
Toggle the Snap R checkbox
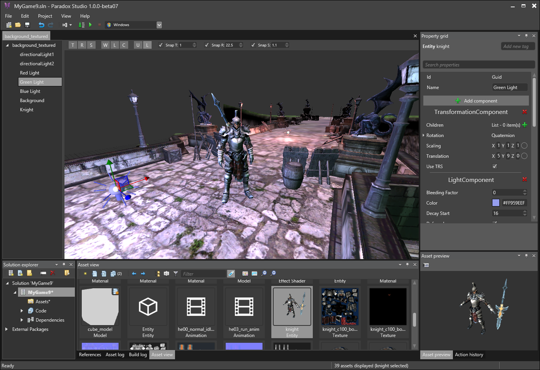[x=207, y=45]
